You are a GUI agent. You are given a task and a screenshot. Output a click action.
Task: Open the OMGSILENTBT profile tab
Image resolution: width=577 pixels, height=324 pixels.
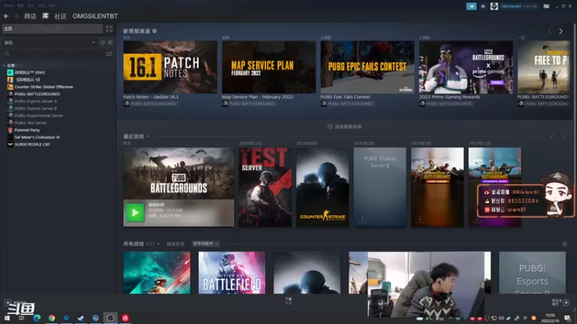click(95, 16)
